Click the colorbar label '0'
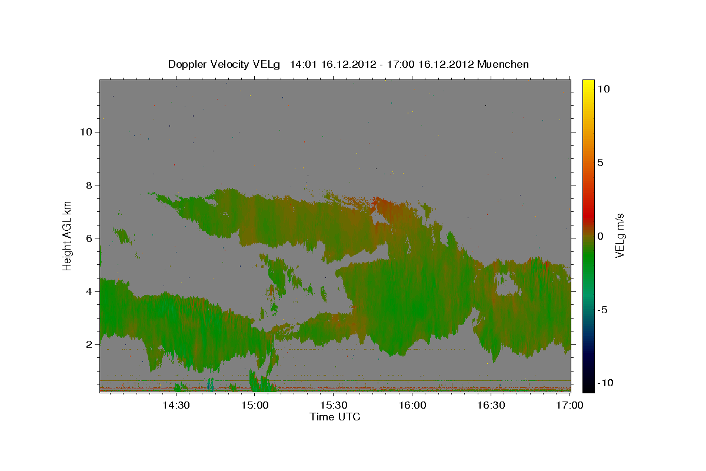The image size is (706, 471). tap(600, 236)
